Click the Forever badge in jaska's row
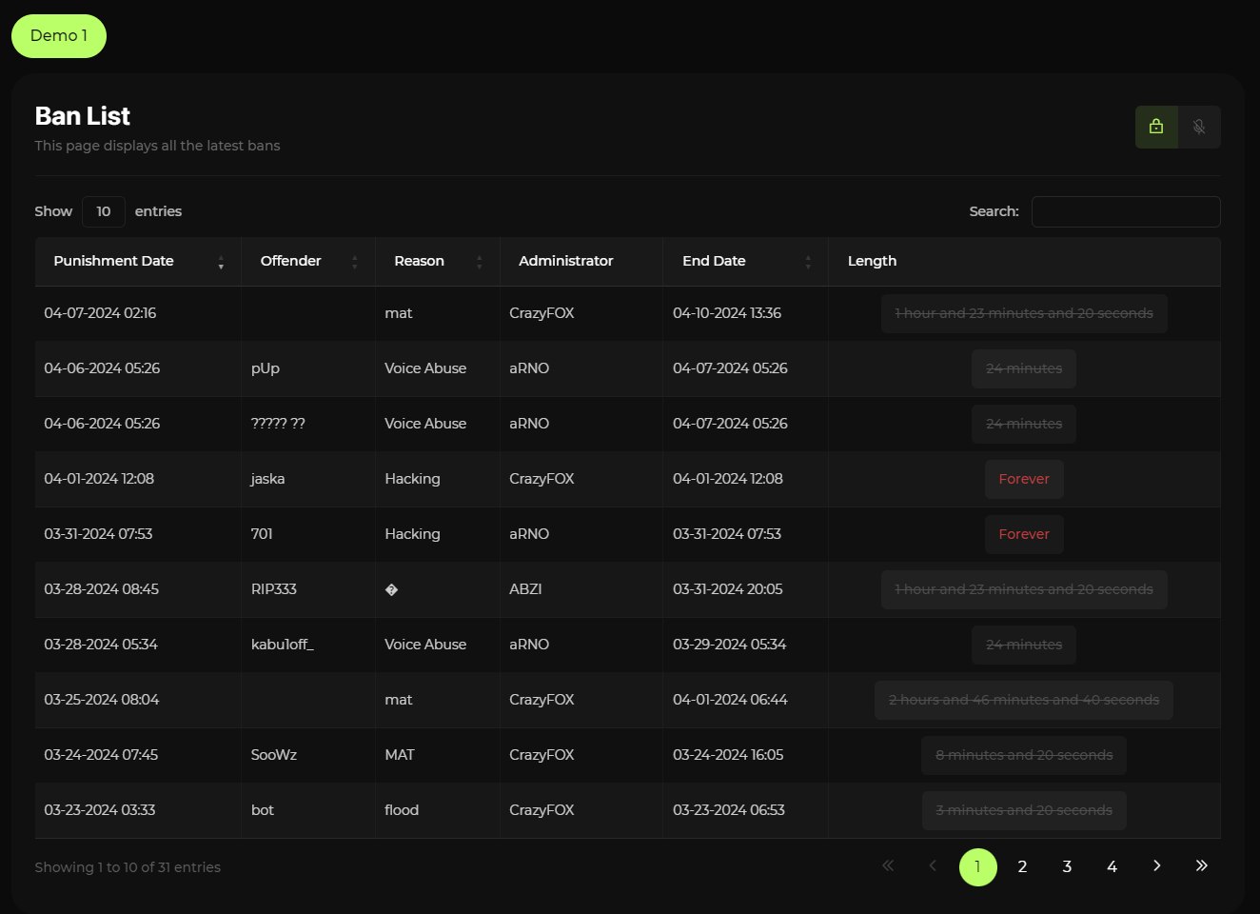The height and width of the screenshot is (914, 1260). pos(1024,479)
